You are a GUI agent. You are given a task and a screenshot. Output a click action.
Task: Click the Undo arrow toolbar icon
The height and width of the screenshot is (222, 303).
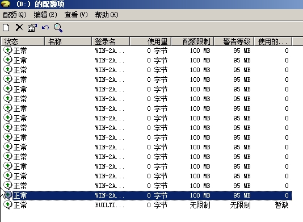coord(45,28)
